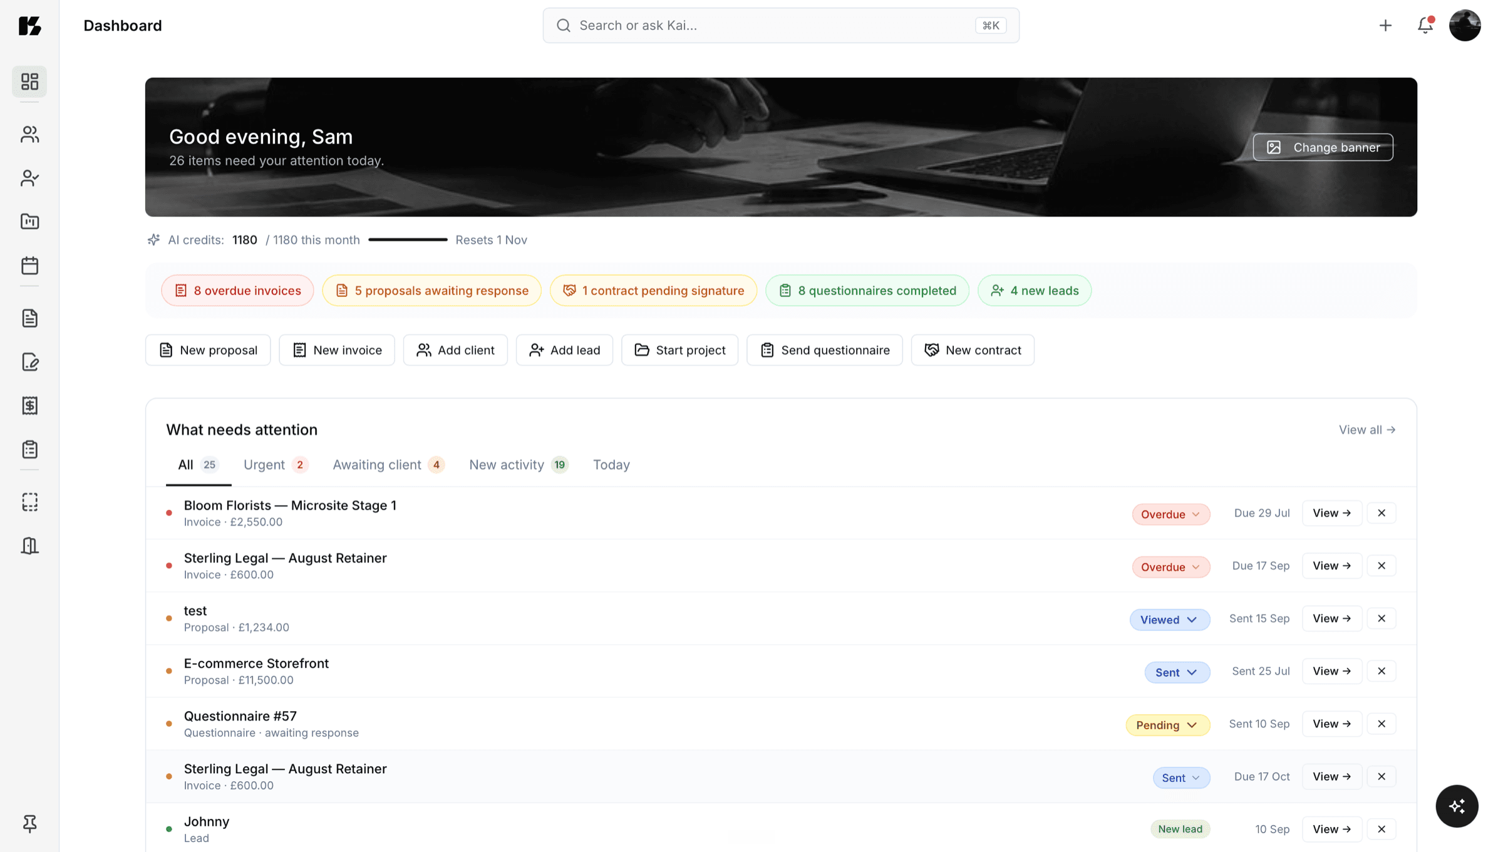Screen dimensions: 1503x852
Task: Click the plus icon in top bar
Action: [1385, 25]
